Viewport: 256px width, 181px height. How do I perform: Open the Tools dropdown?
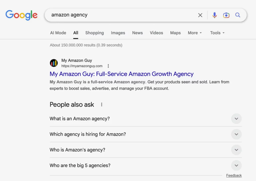coord(217,33)
